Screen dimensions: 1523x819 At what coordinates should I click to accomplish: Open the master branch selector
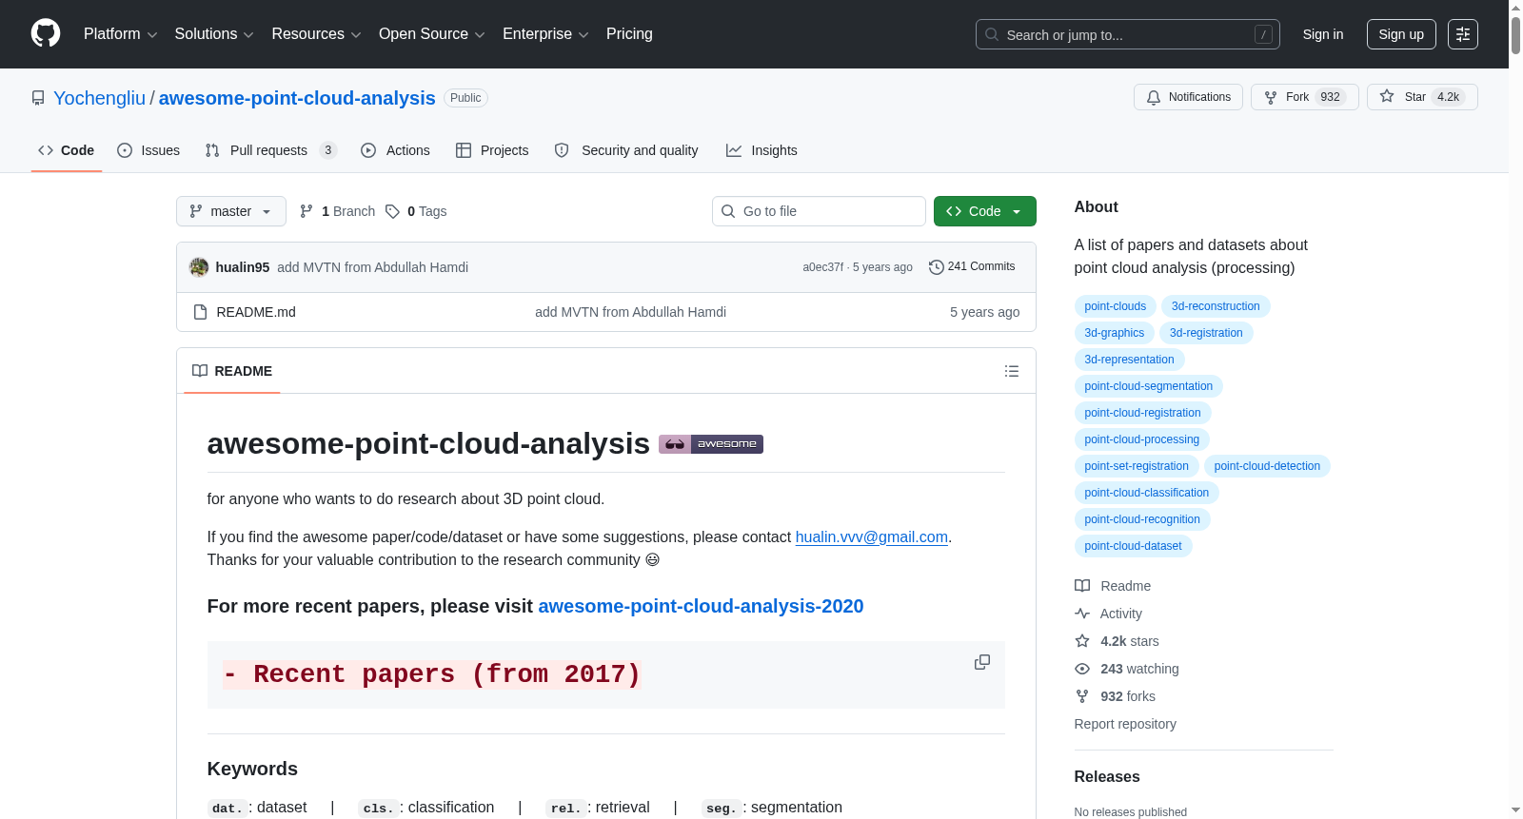tap(231, 211)
